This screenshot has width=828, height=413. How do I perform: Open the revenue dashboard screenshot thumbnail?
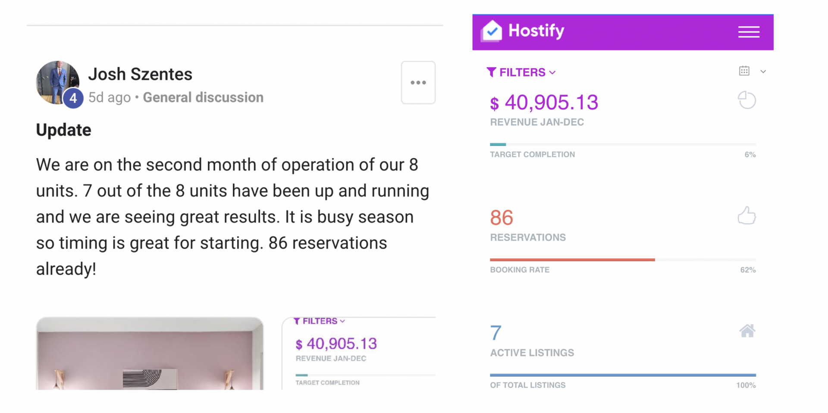click(x=359, y=354)
